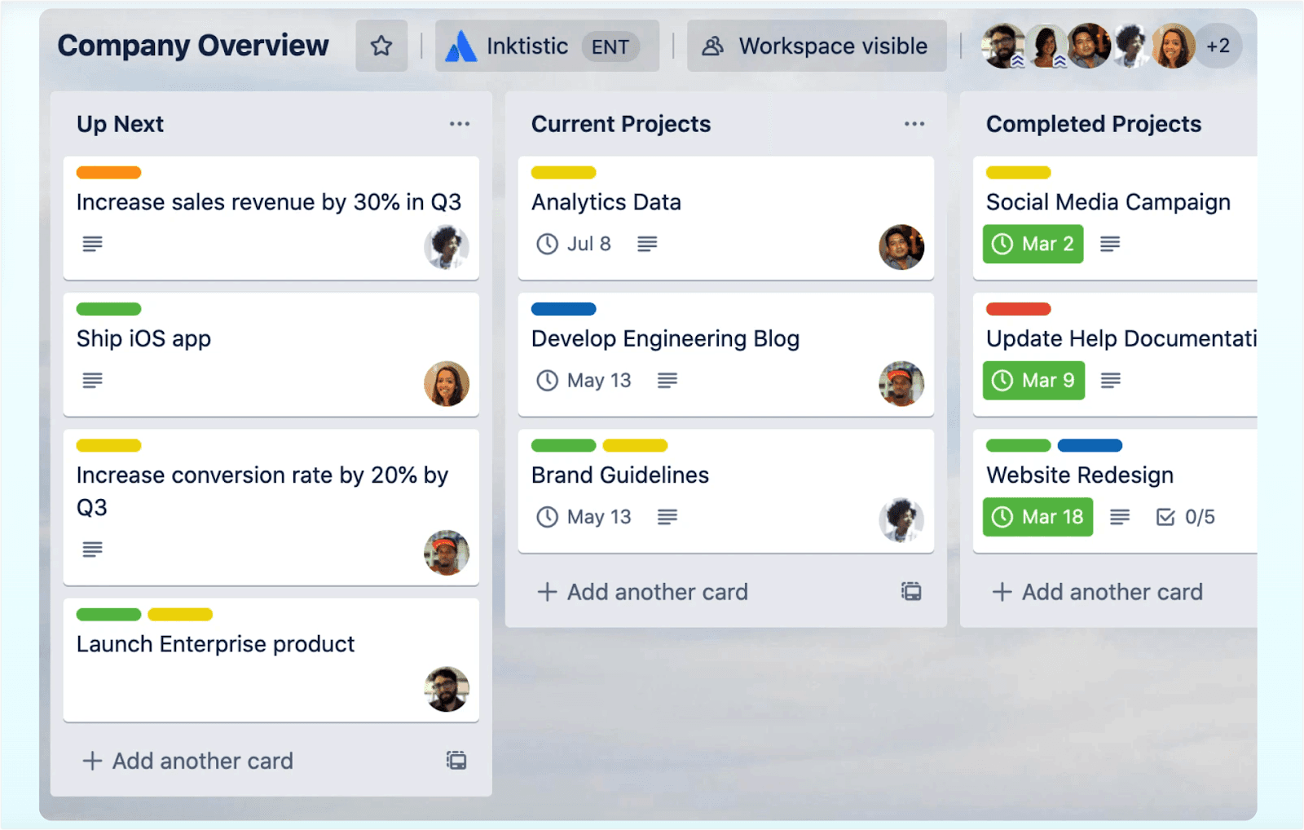Open the Launch Enterprise product card
Screen dimensions: 1304x830
point(271,660)
